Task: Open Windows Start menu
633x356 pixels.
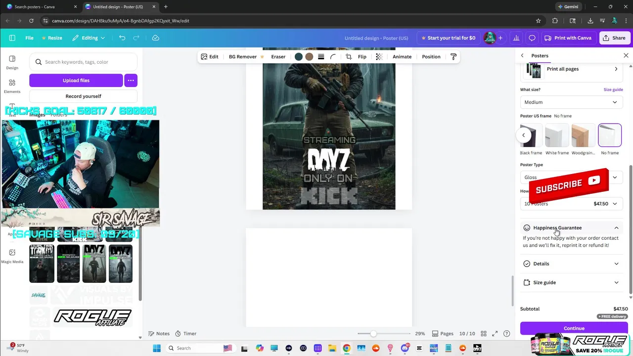Action: [x=157, y=348]
